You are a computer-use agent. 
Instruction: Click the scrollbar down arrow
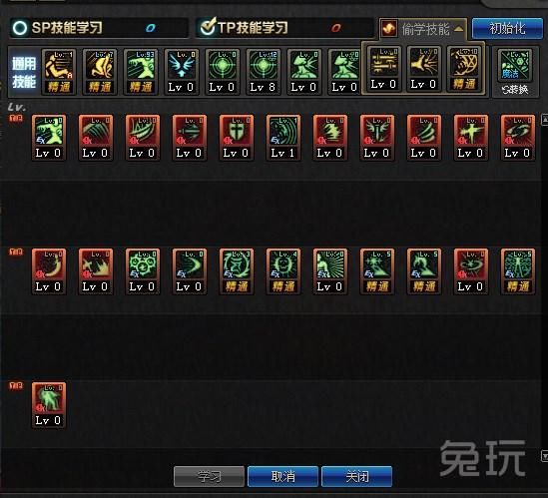click(x=544, y=455)
